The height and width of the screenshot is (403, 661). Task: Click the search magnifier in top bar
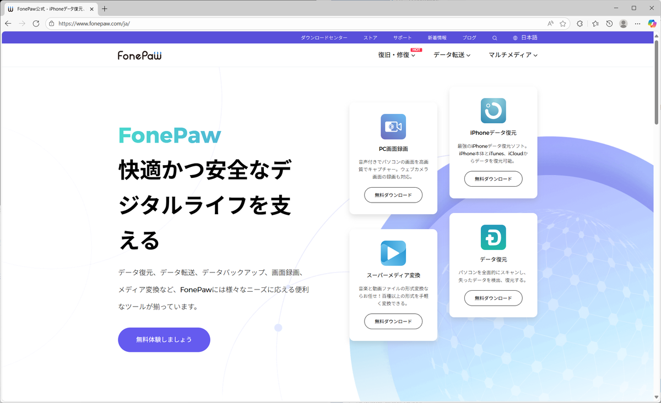click(495, 38)
